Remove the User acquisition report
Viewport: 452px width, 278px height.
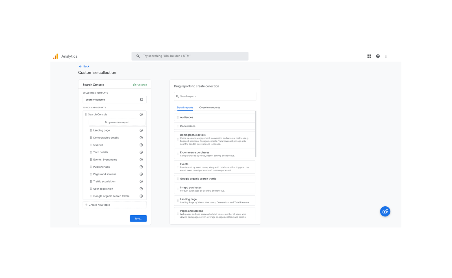click(141, 189)
